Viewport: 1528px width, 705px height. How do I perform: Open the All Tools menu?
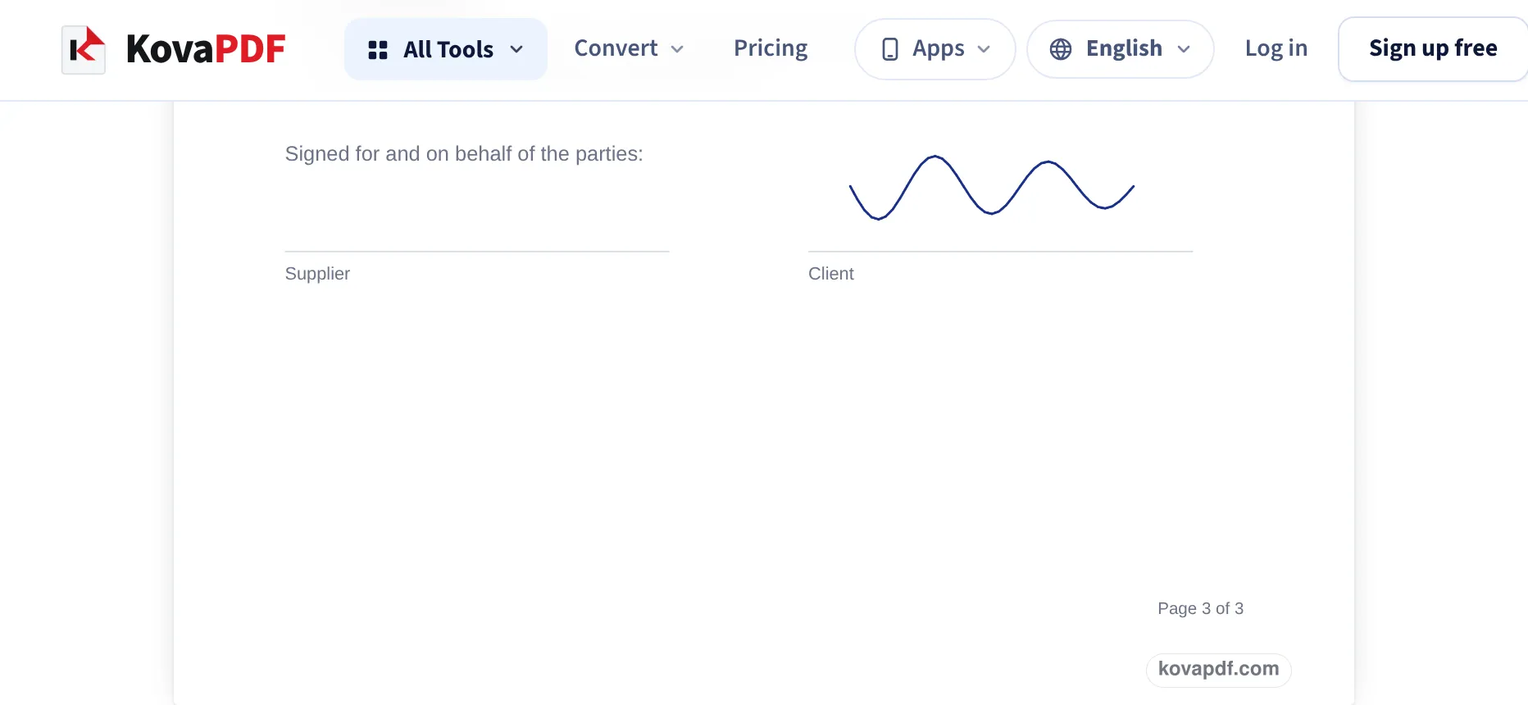(446, 49)
